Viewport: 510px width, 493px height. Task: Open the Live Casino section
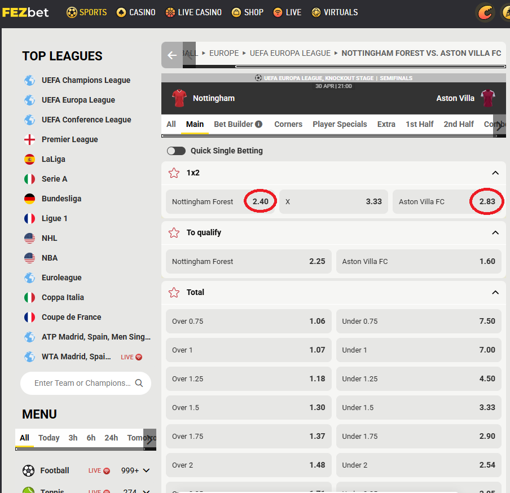coord(194,12)
